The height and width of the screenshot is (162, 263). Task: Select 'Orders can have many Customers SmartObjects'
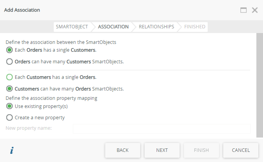(x=9, y=61)
